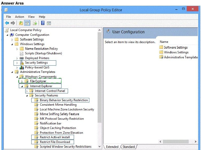Screen dimensions: 201x150
Task: Click the Scripts (Startup/Shutdown) icon
Action: [22, 53]
